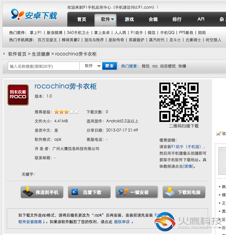Click the 一键安装 button
Viewport: 226px width, 235px height.
pyautogui.click(x=136, y=192)
